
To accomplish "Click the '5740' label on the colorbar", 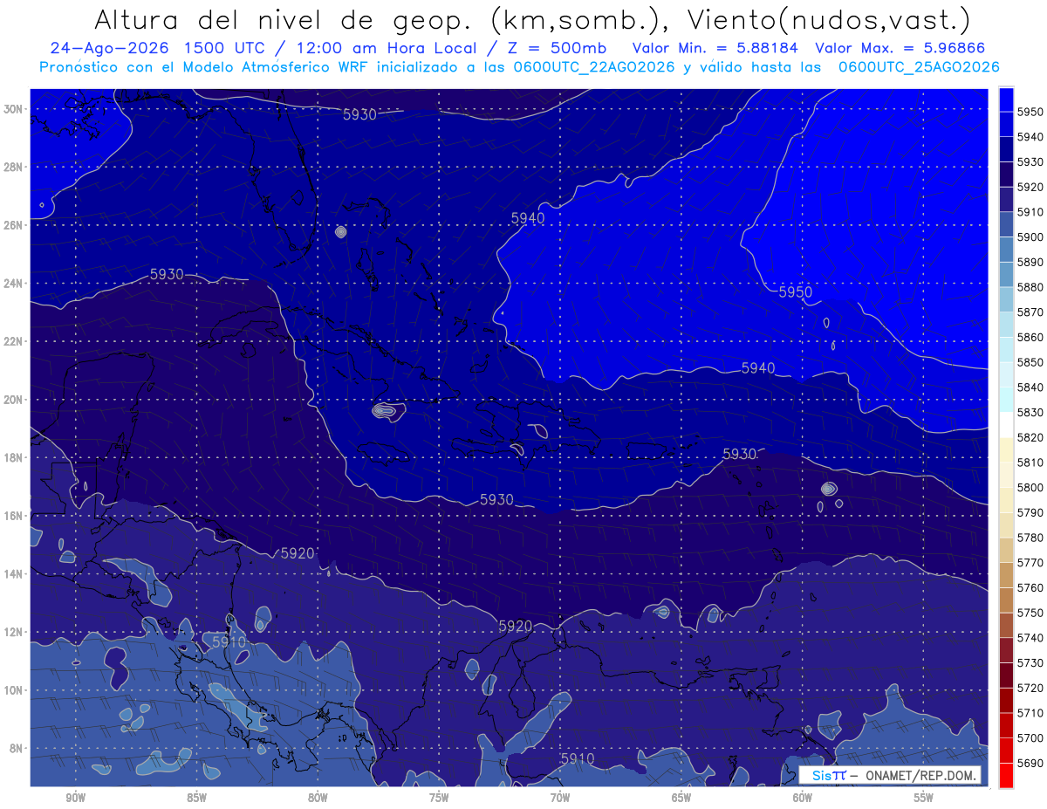I will tap(1030, 638).
